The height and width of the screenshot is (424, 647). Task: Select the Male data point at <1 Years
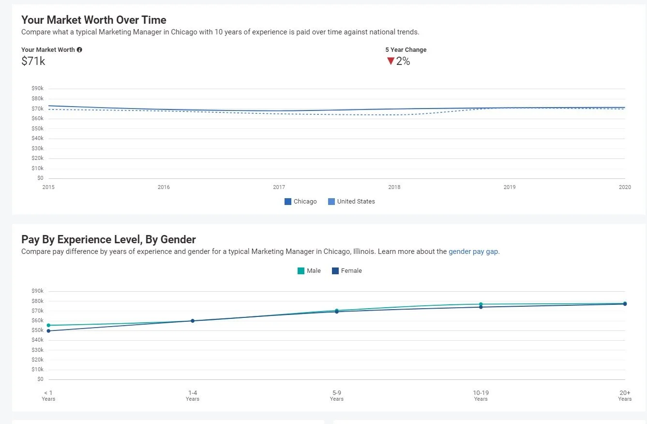[48, 325]
